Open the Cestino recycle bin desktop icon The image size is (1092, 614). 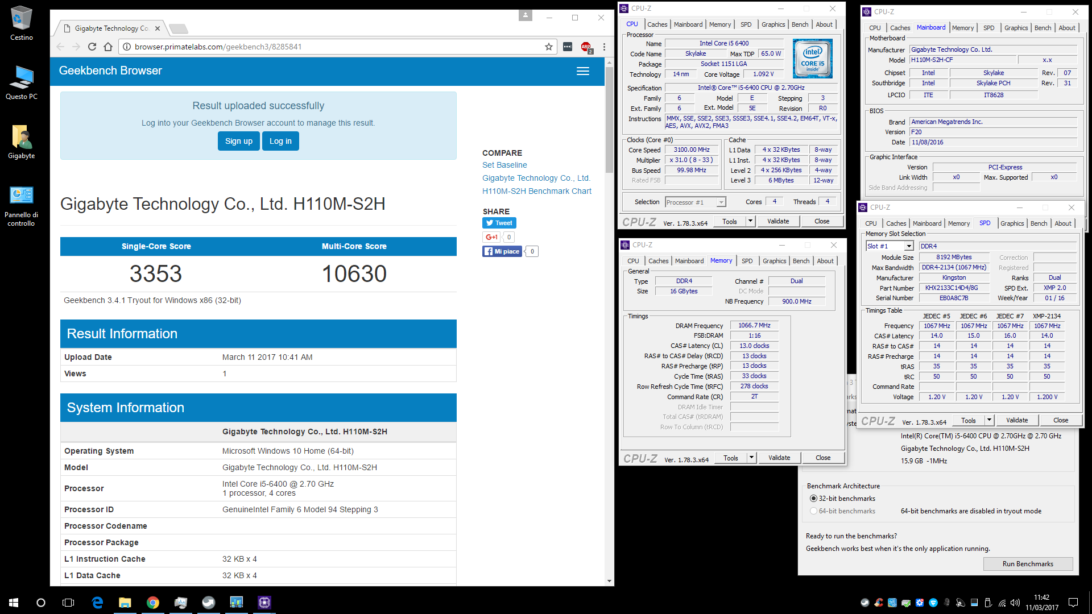pyautogui.click(x=21, y=23)
